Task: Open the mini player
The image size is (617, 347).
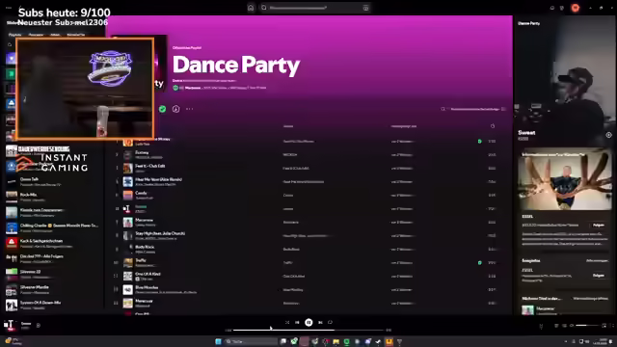Action: (x=604, y=326)
